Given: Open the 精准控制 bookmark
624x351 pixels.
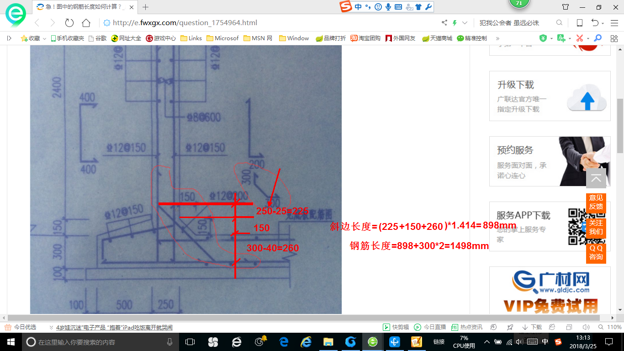Looking at the screenshot, I should pos(472,38).
